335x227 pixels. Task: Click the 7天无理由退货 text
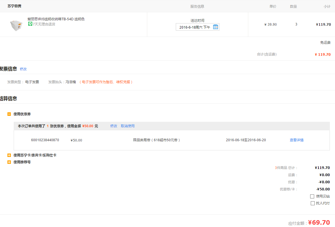[x=44, y=24]
